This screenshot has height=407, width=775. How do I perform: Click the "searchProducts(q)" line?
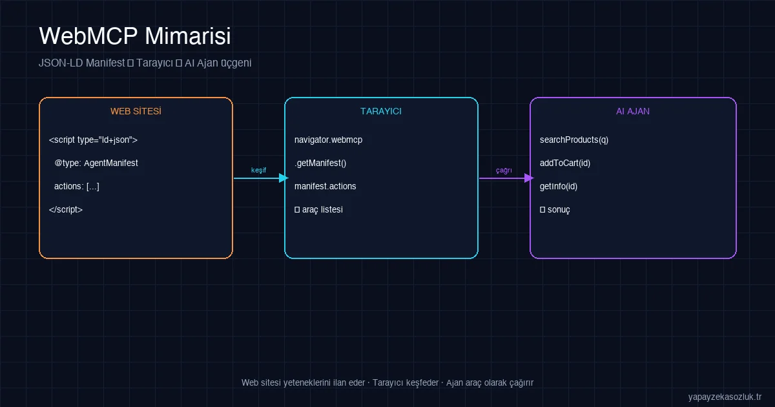pyautogui.click(x=574, y=140)
